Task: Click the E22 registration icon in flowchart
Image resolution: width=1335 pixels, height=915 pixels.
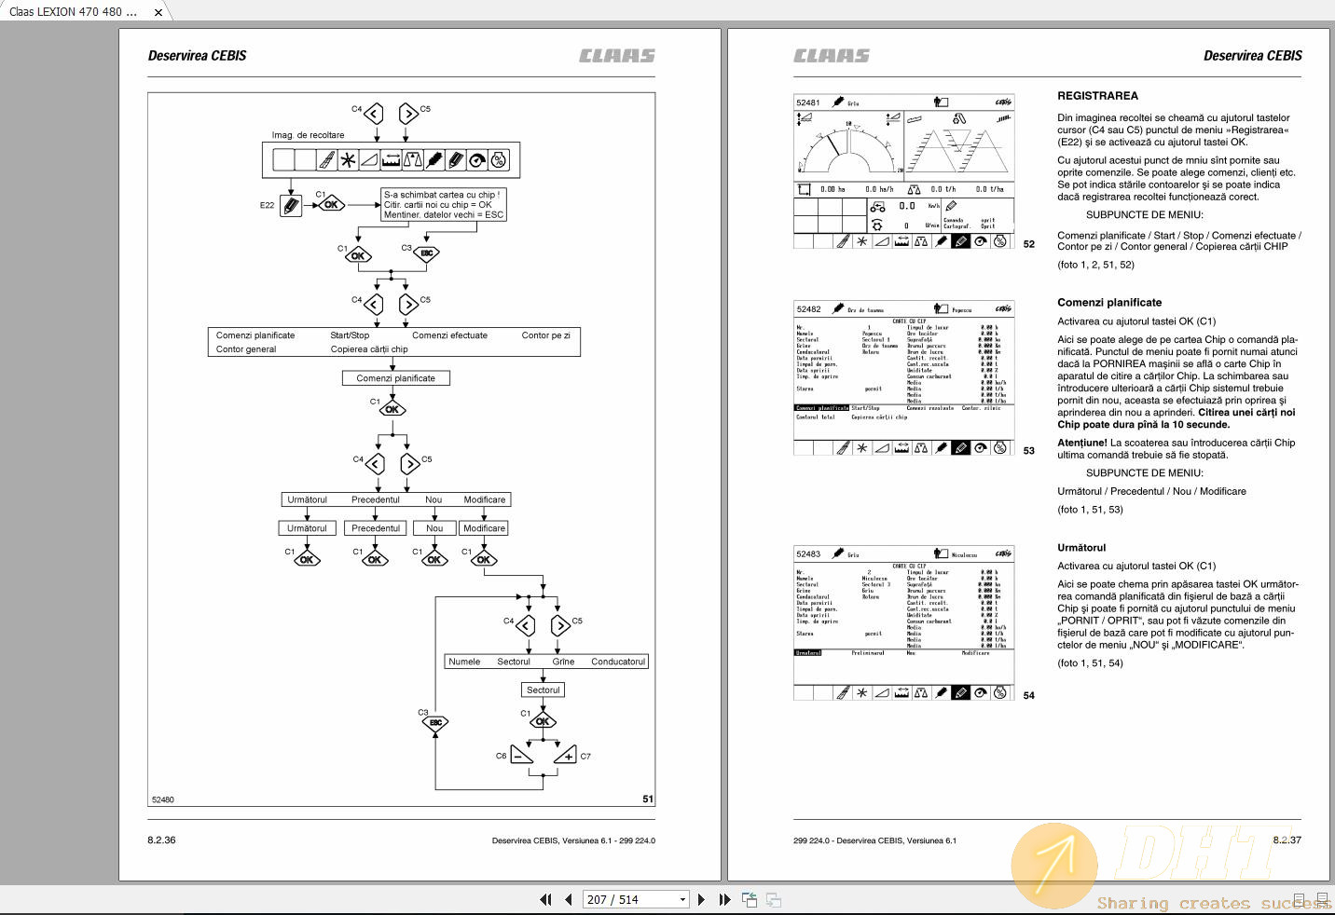Action: [x=291, y=206]
